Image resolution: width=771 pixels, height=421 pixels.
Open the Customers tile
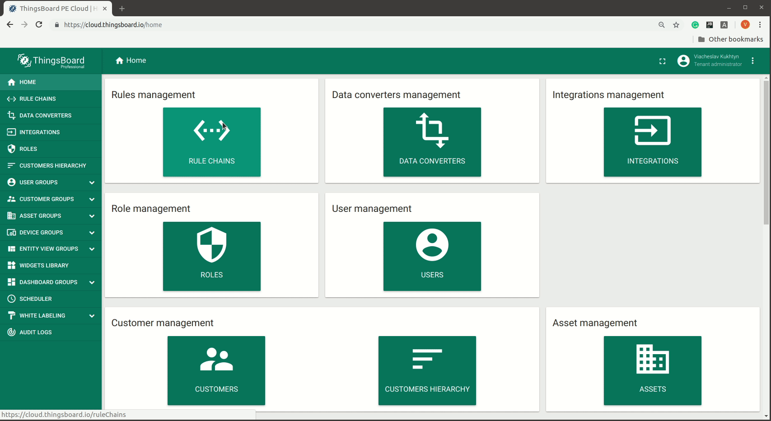pos(216,370)
